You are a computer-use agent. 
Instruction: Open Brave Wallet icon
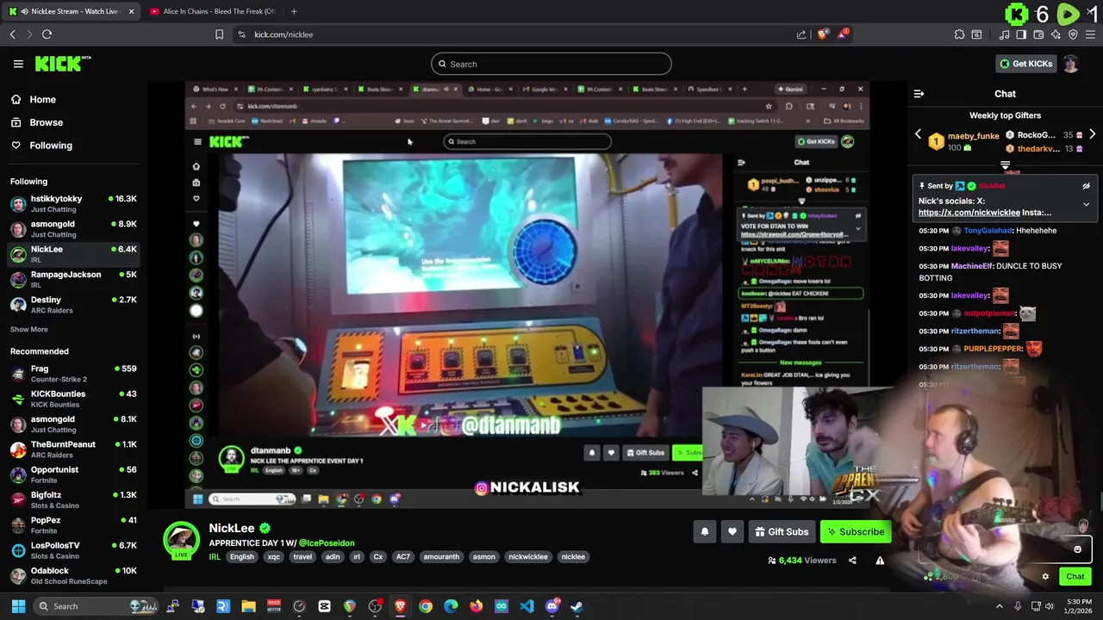(x=1038, y=34)
